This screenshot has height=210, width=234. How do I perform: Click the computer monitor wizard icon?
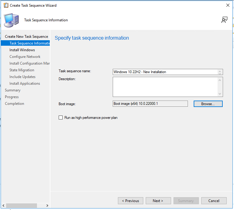(x=11, y=20)
